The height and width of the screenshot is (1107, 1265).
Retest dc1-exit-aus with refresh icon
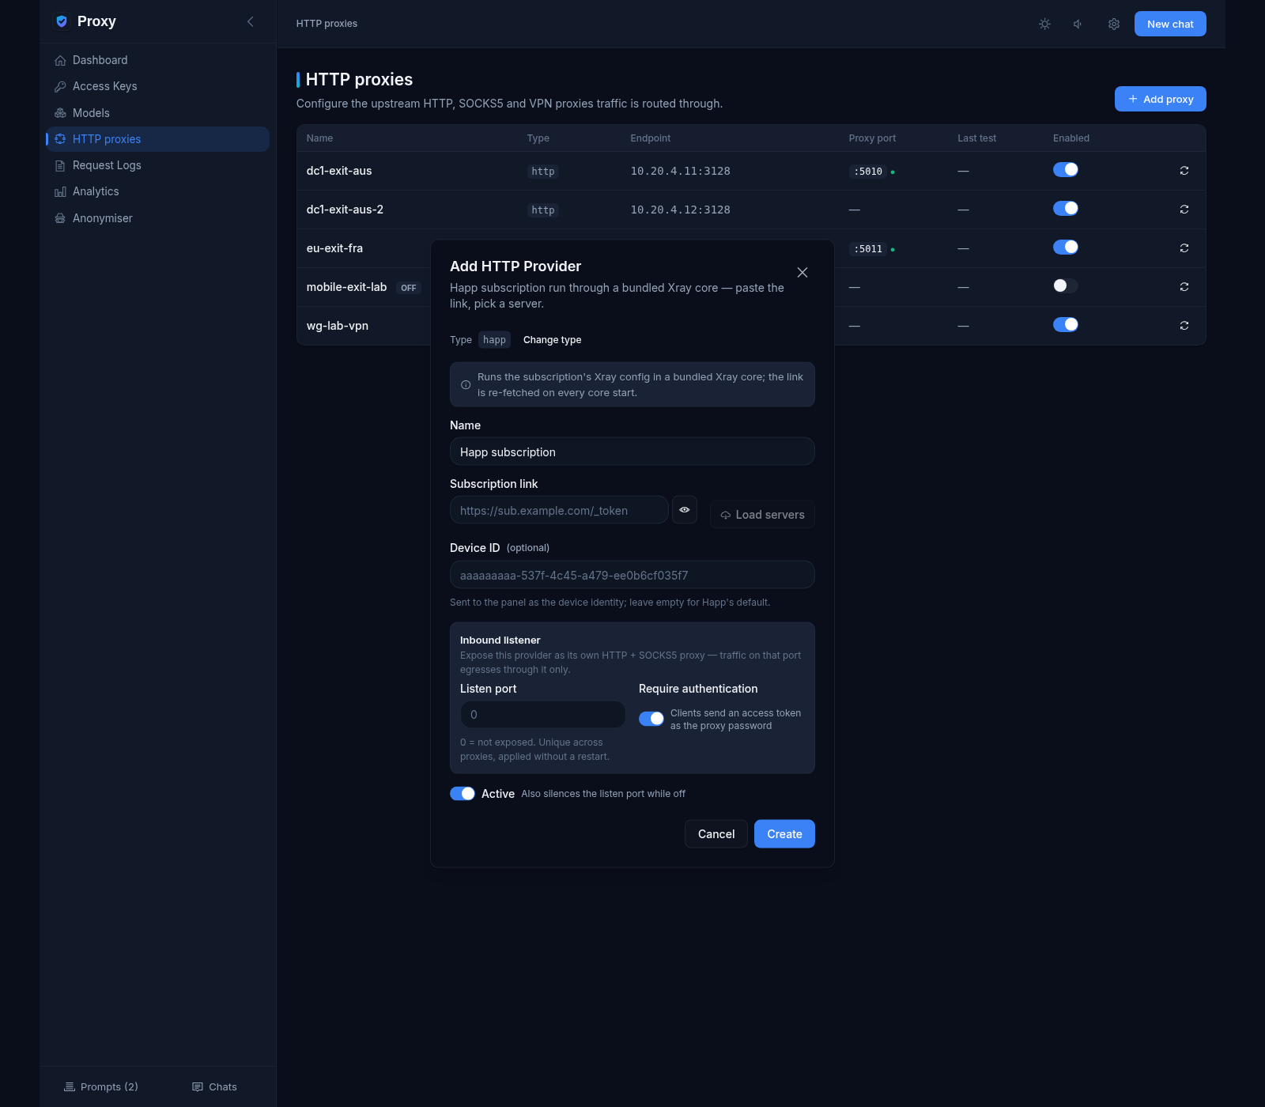1184,171
